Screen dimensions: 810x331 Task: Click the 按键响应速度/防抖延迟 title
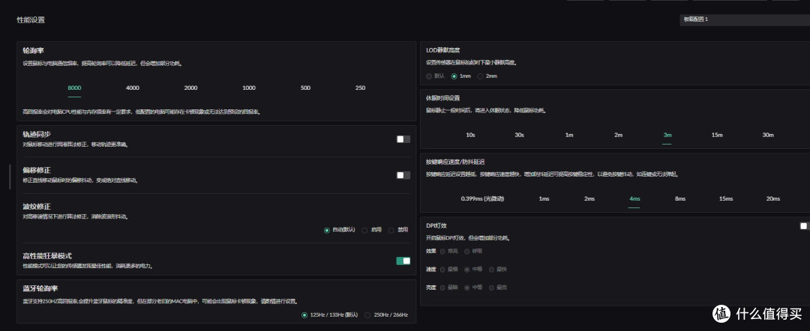tap(455, 162)
